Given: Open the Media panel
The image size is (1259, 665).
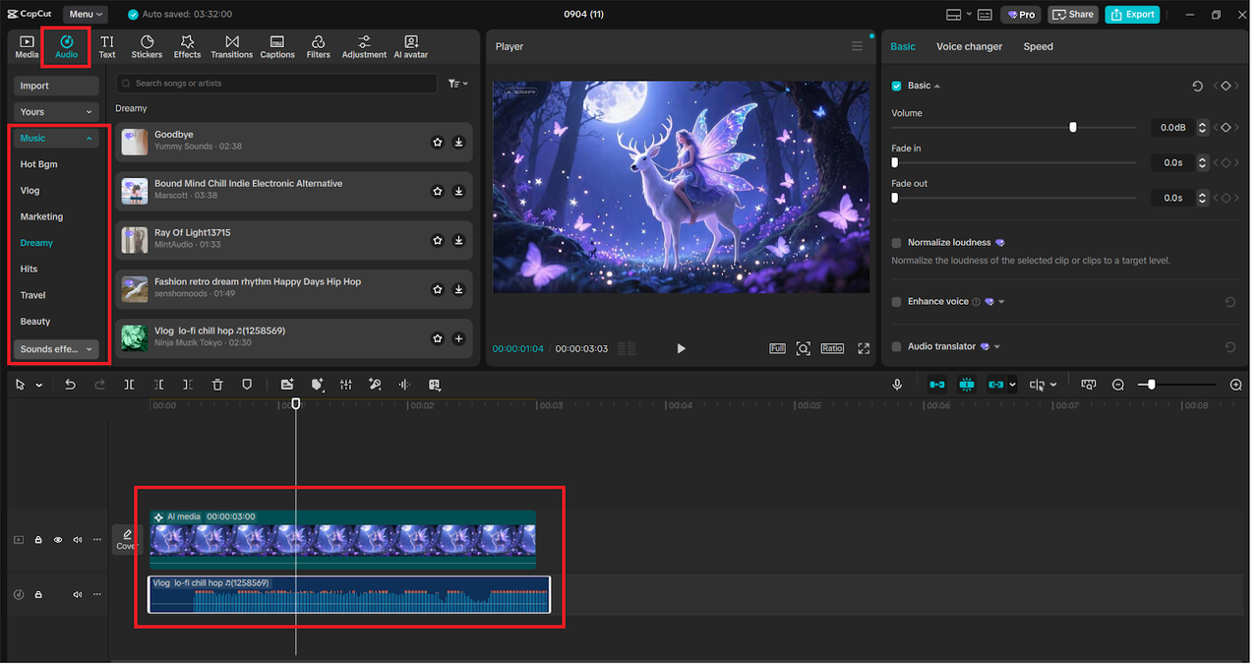Looking at the screenshot, I should click(x=27, y=46).
